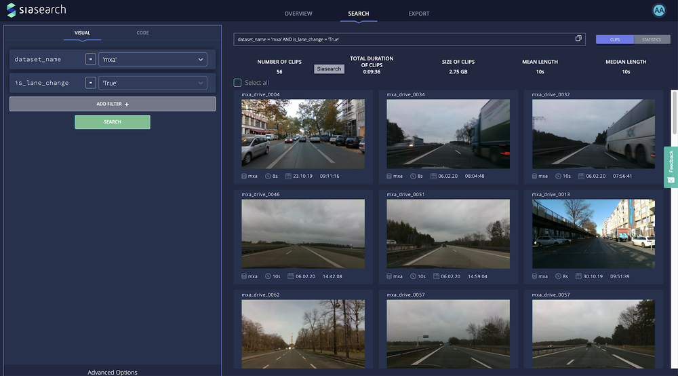
Task: Tick the Select all checkbox
Action: (237, 83)
